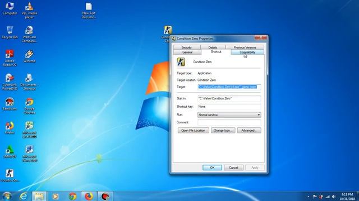
Task: Click the Condition Zero icon in dialog
Action: [181, 62]
